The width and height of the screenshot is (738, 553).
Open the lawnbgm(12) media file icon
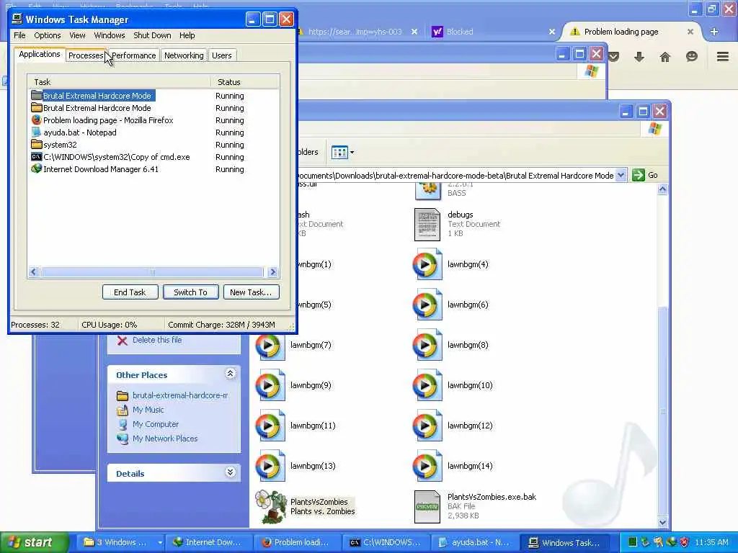point(427,426)
